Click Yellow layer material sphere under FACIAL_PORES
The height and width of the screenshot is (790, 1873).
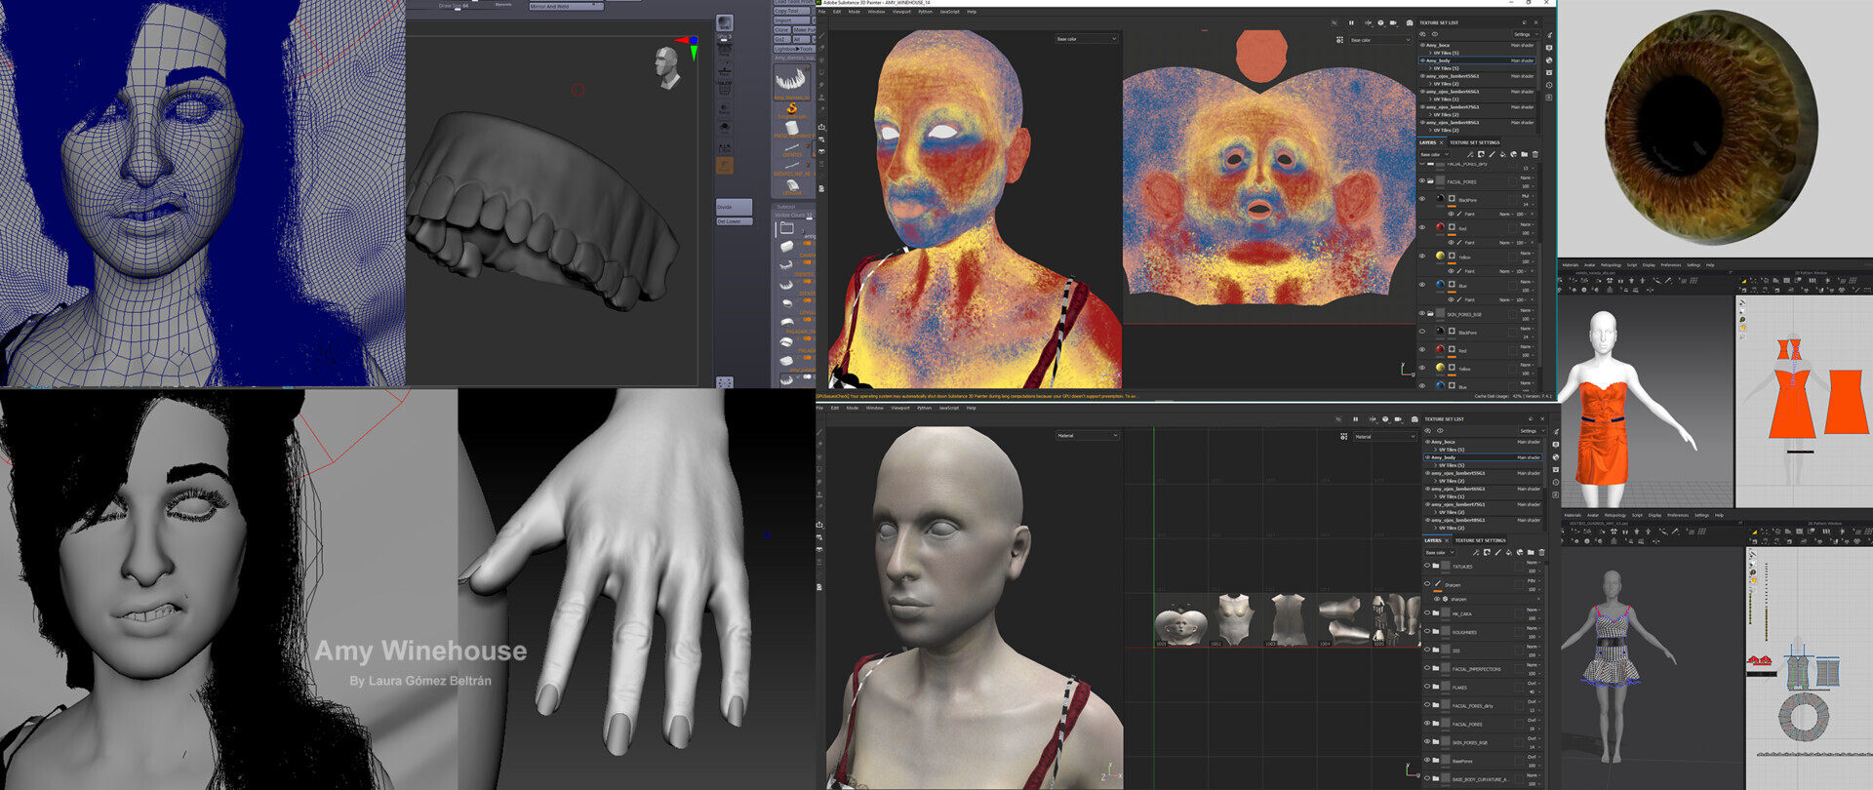tap(1440, 257)
